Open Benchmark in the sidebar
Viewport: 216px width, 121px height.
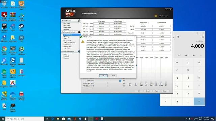click(x=67, y=45)
